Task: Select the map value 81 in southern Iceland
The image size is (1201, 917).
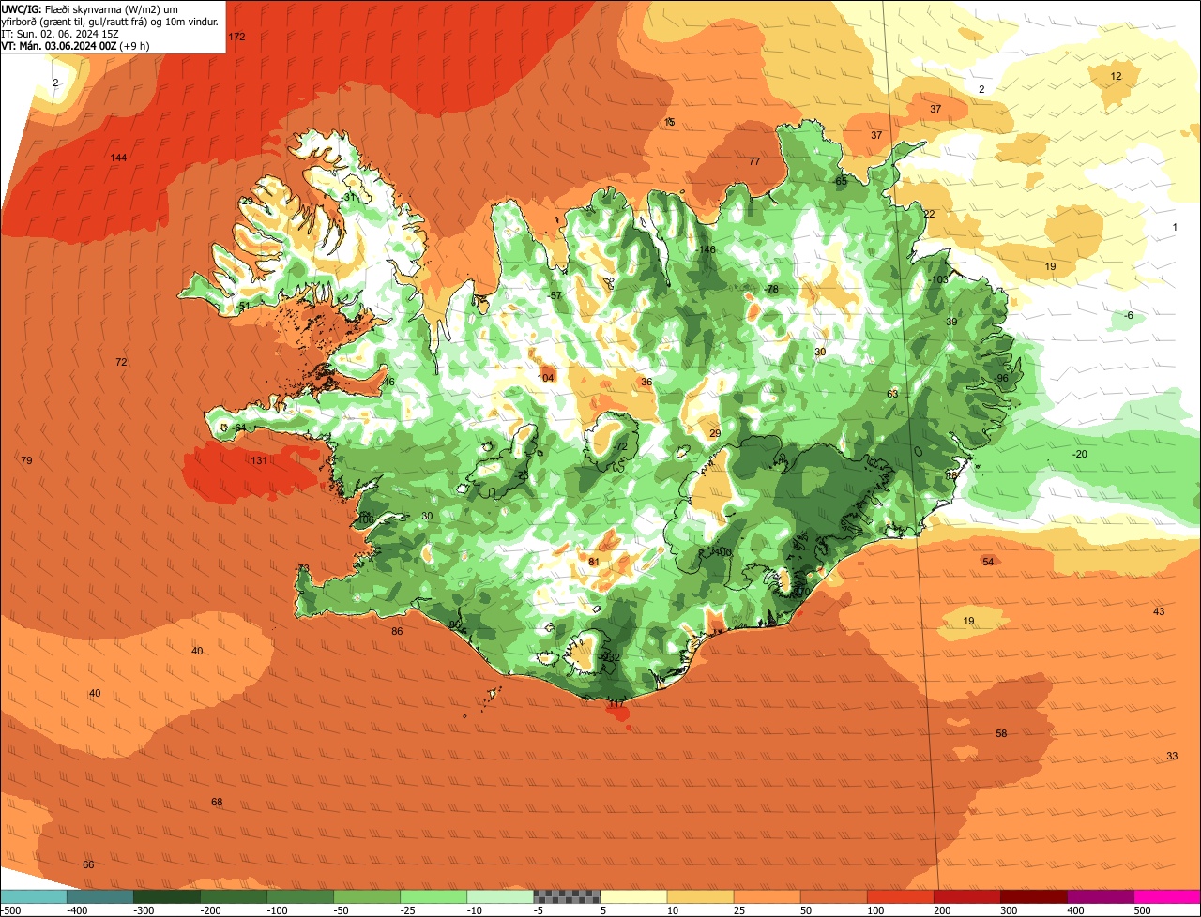Action: click(594, 562)
